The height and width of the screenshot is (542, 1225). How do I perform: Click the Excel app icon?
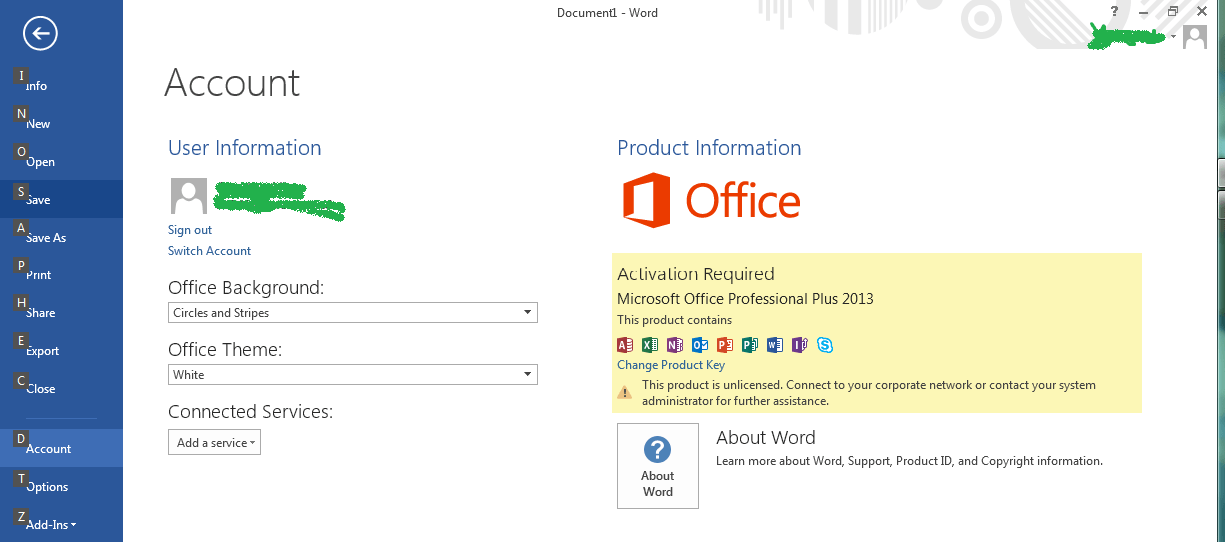point(650,345)
